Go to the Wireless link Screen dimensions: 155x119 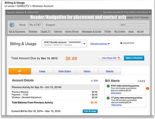tap(33, 32)
